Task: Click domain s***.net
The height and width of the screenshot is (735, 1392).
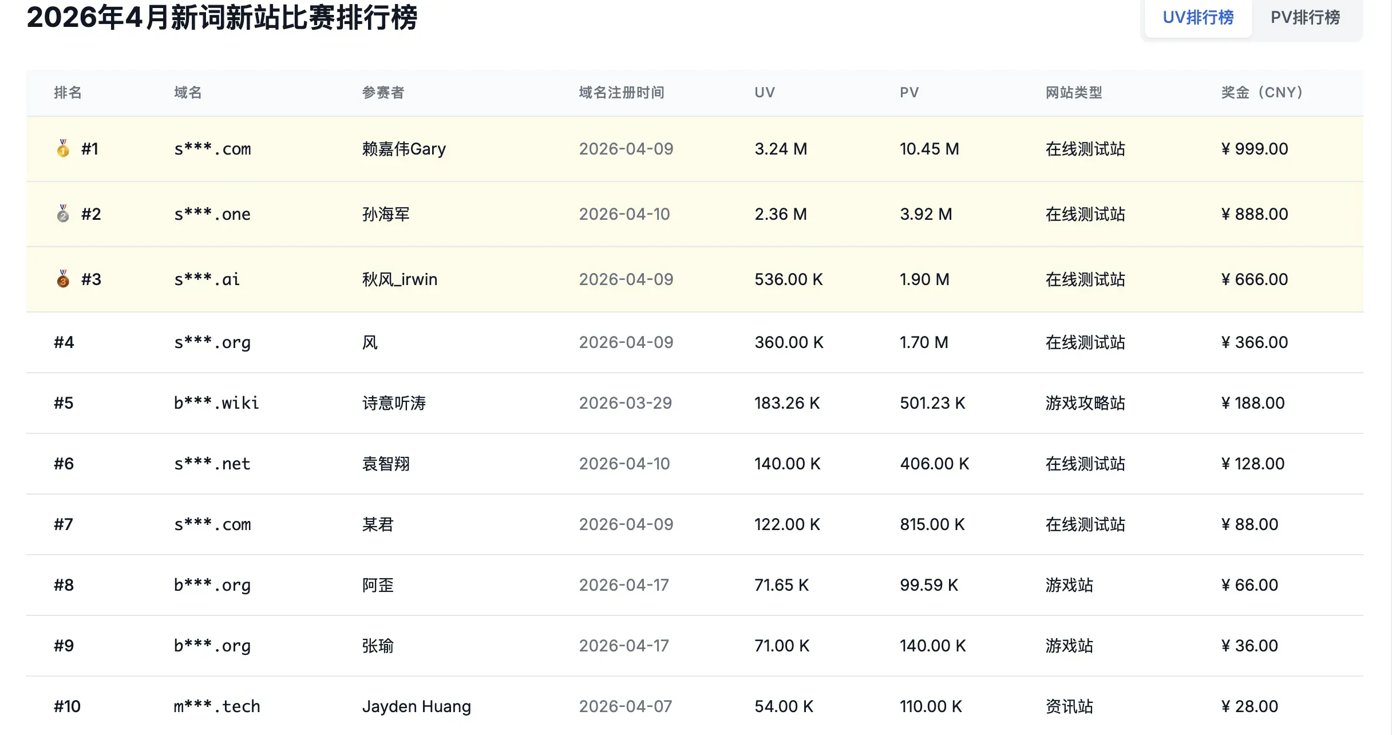Action: tap(212, 464)
